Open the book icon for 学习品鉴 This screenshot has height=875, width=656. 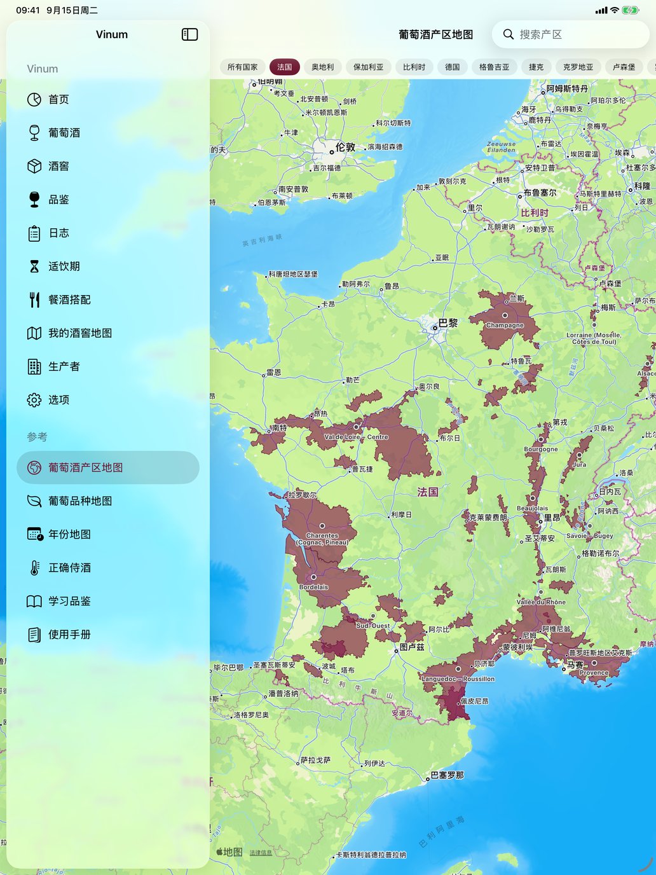(34, 602)
